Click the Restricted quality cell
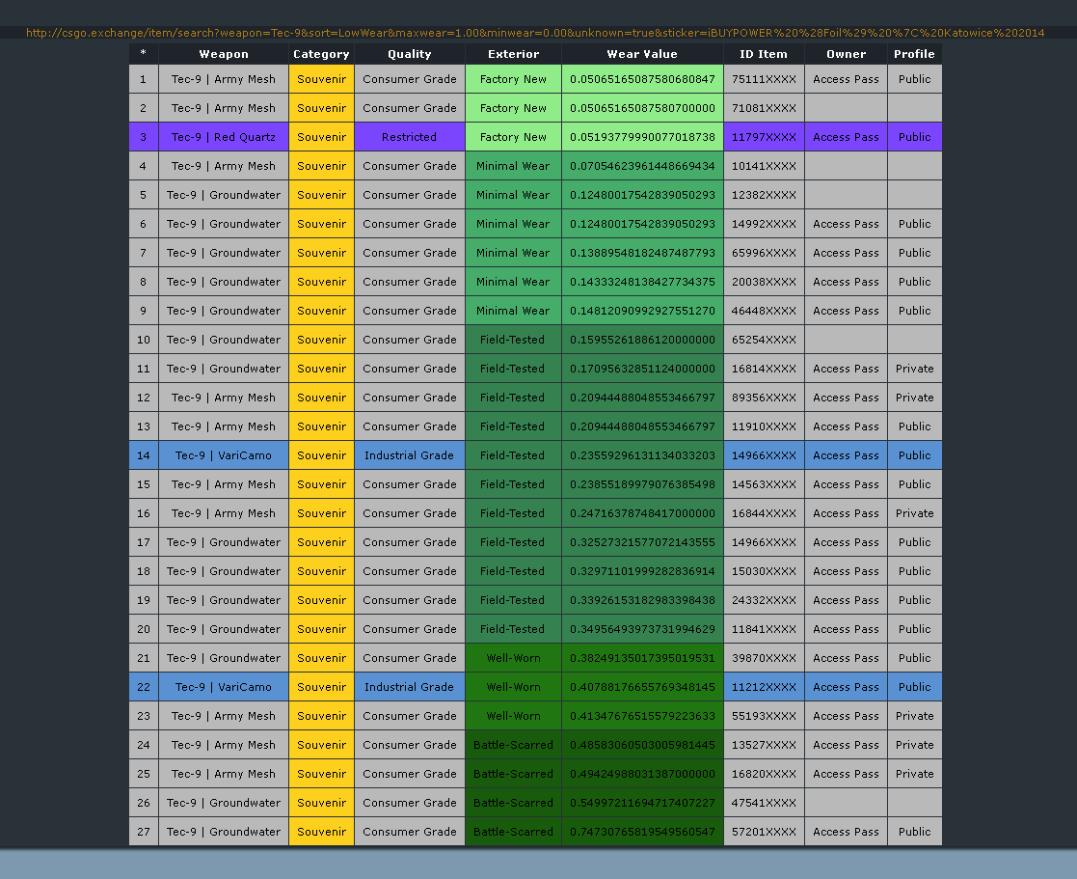This screenshot has width=1077, height=879. point(410,137)
